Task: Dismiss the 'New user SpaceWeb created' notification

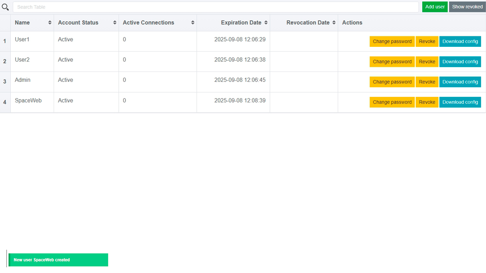Action: pyautogui.click(x=58, y=260)
